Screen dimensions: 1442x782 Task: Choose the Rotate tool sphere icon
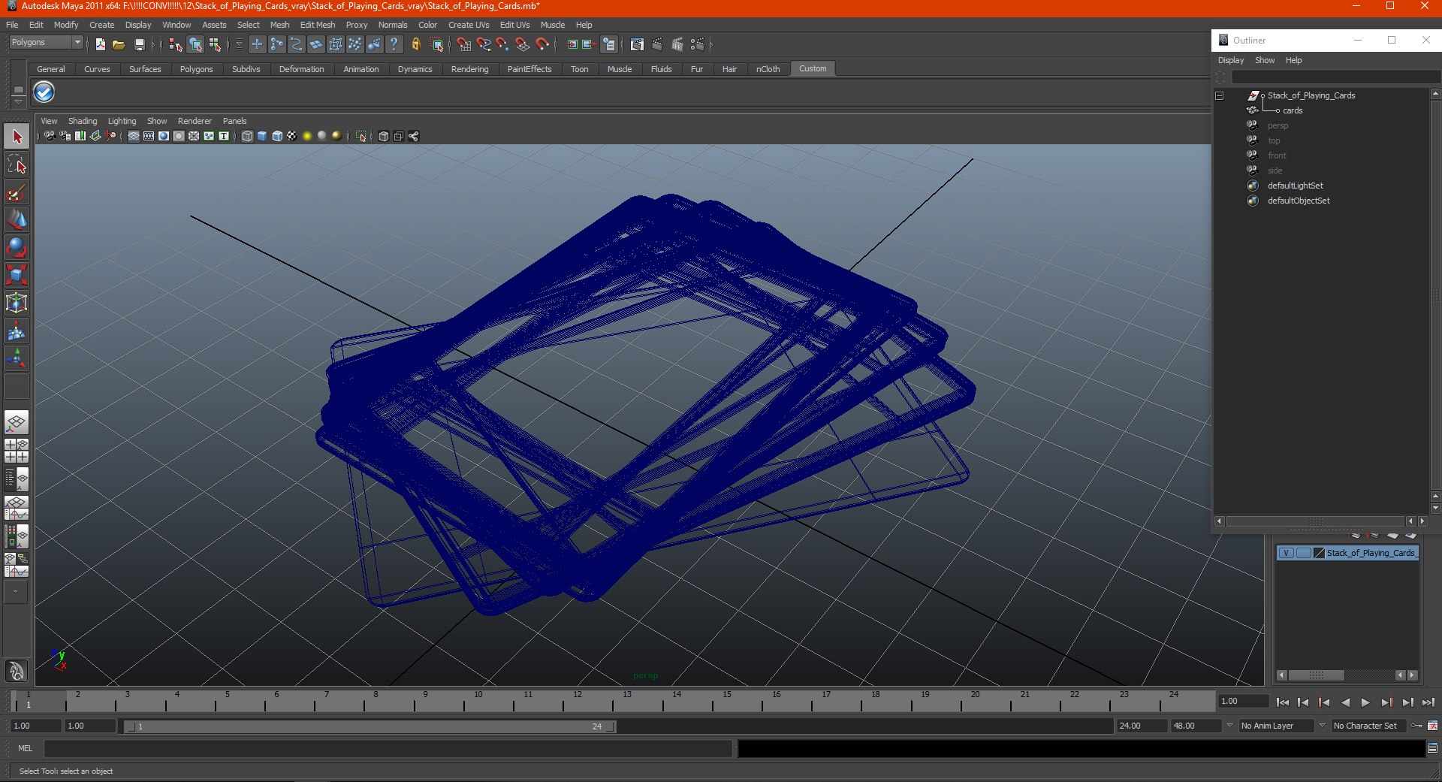17,247
